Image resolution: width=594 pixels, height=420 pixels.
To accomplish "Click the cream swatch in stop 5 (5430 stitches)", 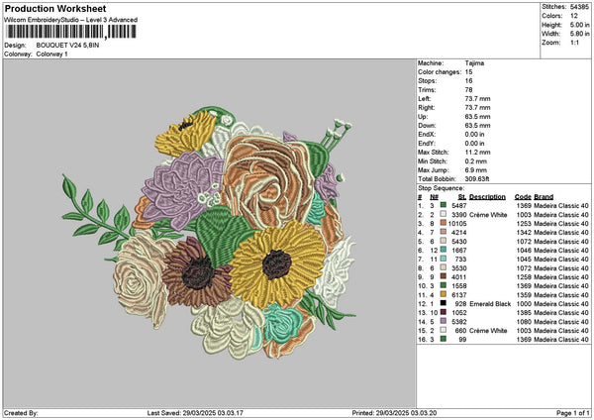I will (x=443, y=241).
